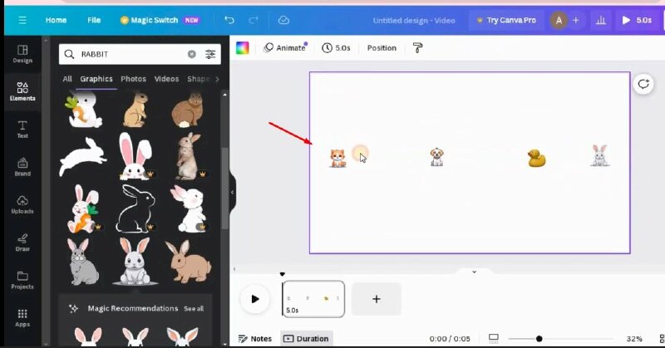Toggle the Notes panel

tap(255, 339)
